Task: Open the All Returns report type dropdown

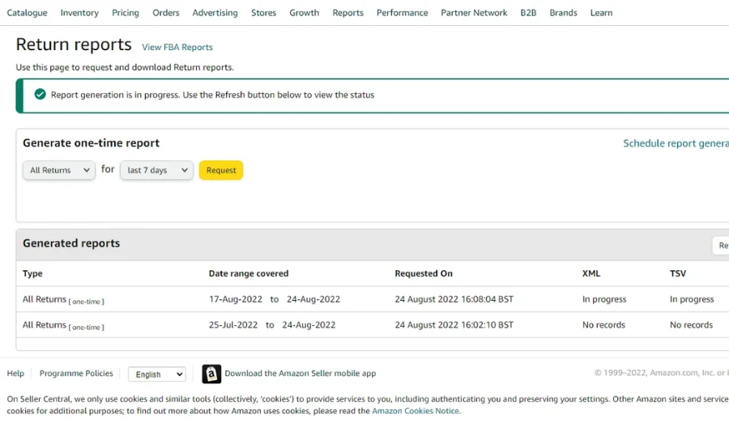Action: point(59,170)
